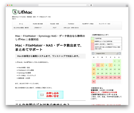Click the round icon beside the address bar

tap(91, 5)
